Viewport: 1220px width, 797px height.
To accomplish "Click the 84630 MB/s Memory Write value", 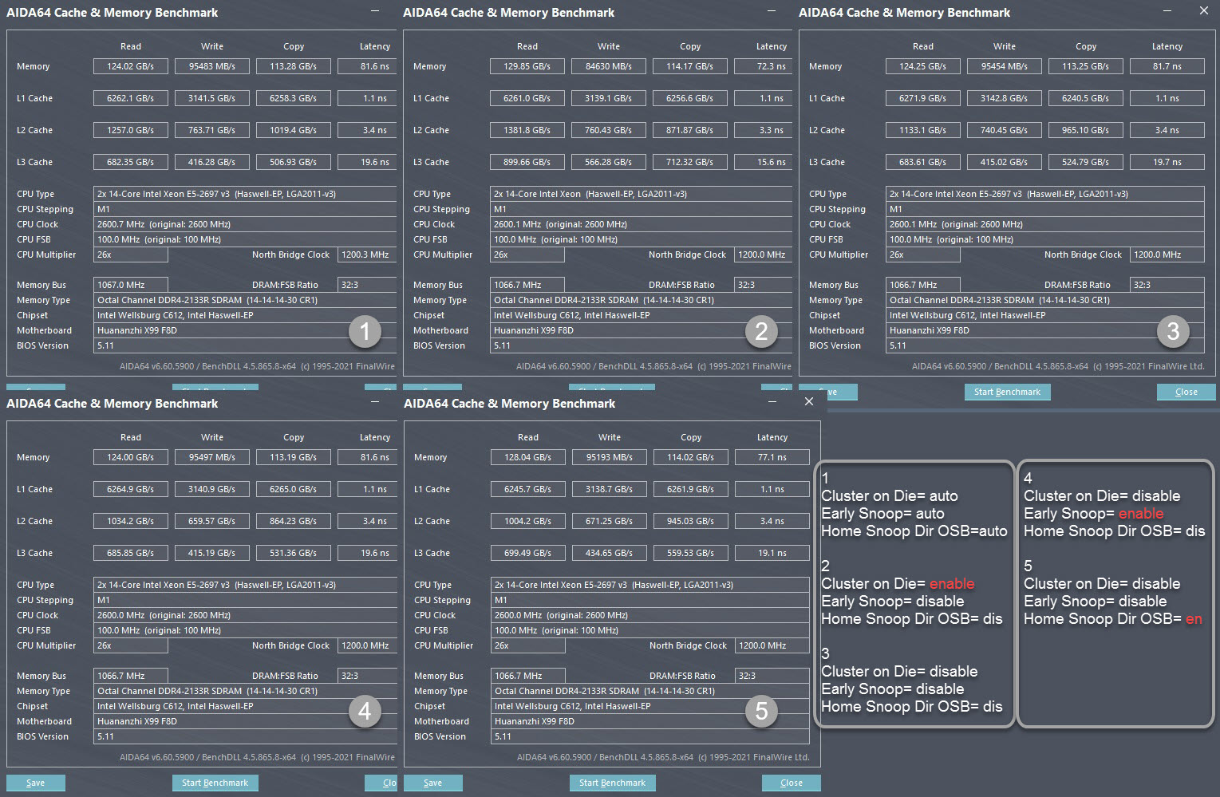I will coord(609,66).
